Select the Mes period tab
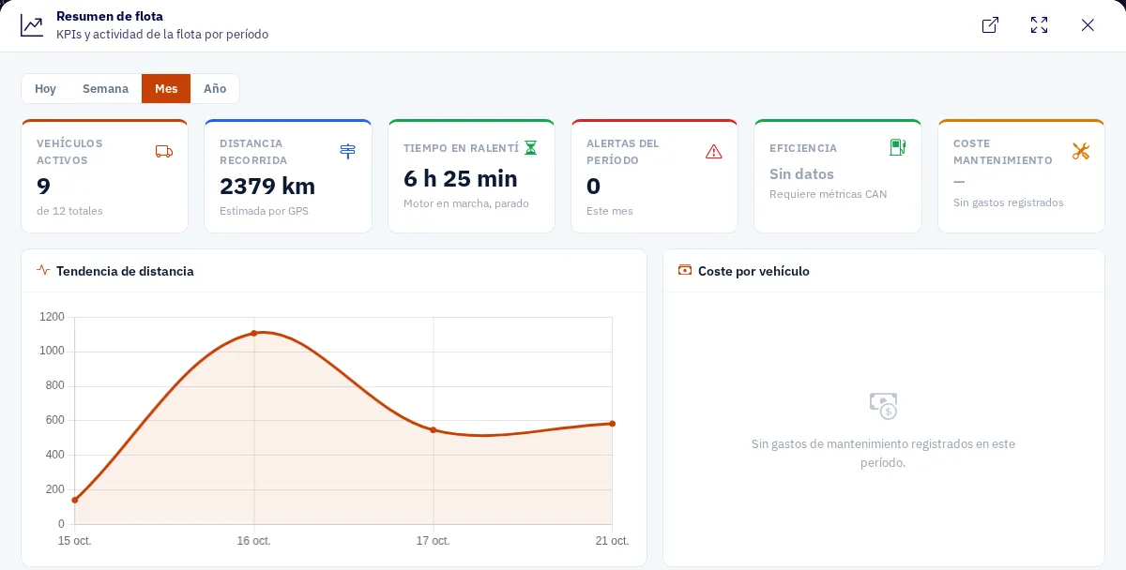Viewport: 1126px width, 570px height. (166, 89)
